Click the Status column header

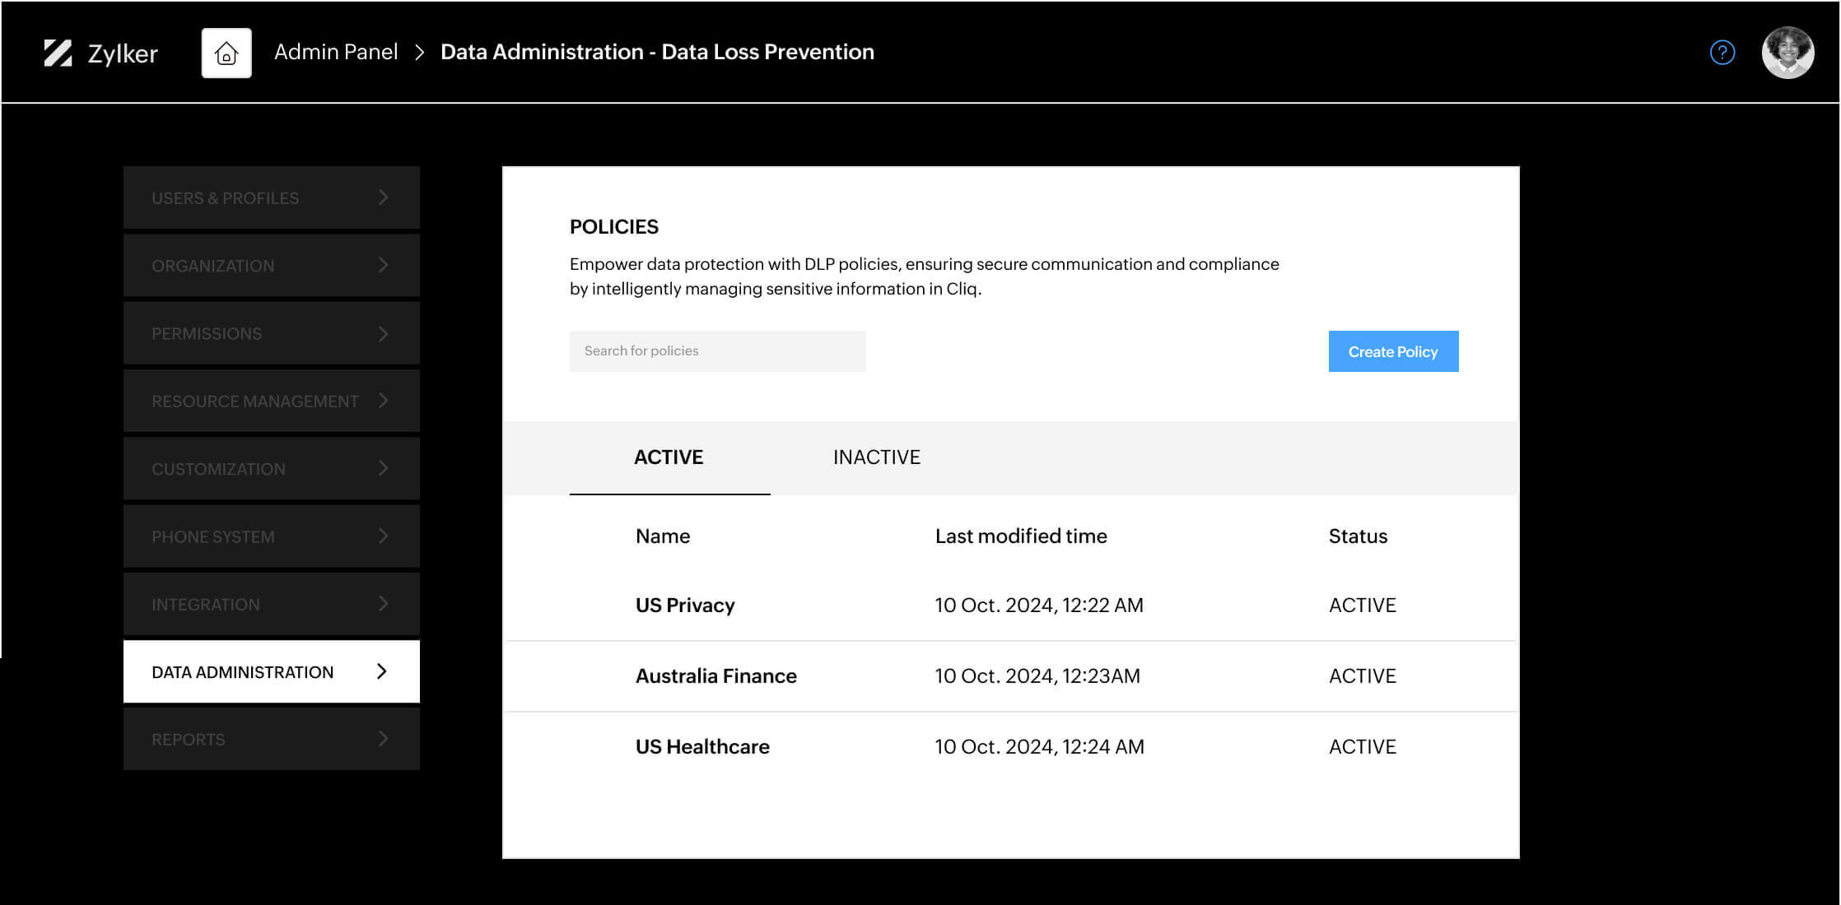[x=1358, y=536]
